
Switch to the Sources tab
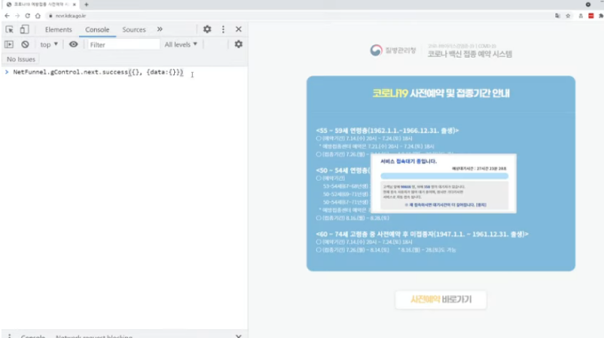click(x=133, y=29)
